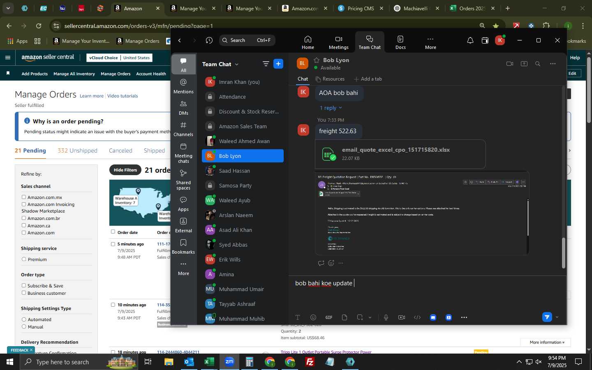Go back with the left arrow in Zoom
Viewport: 592px width, 370px height.
[x=180, y=40]
